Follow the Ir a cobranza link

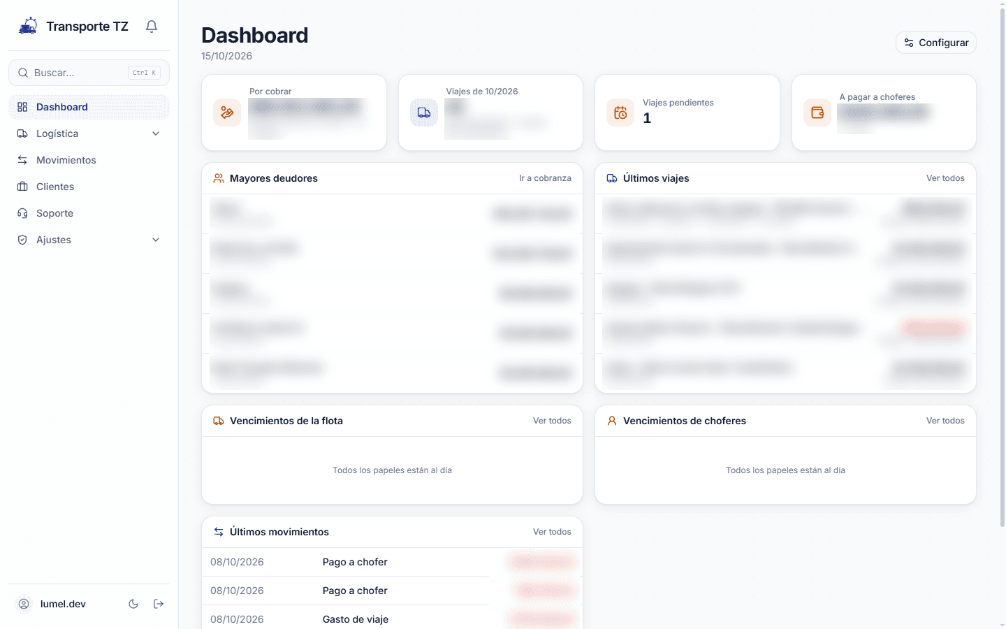pos(545,178)
